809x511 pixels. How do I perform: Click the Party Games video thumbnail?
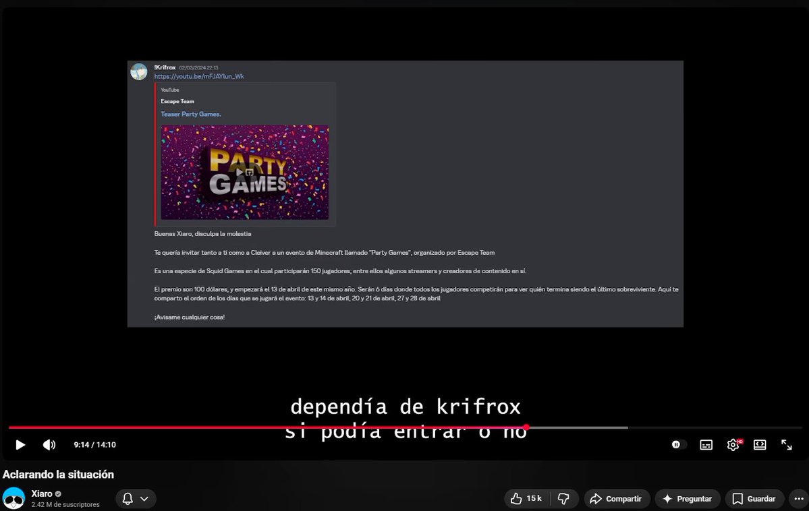tap(244, 172)
